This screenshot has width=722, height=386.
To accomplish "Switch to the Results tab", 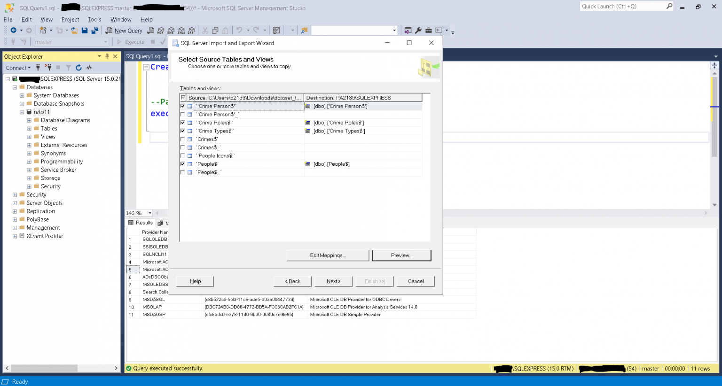I will pos(141,223).
